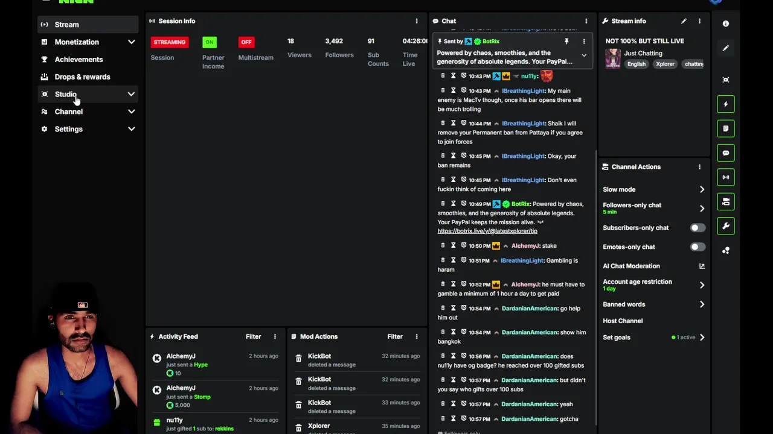Toggle Multistream OFF badge
The width and height of the screenshot is (773, 434).
coord(246,42)
